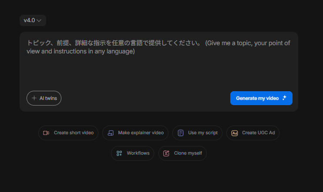Screen dimensions: 323x192
Task: Open the Workflows option
Action: pos(133,153)
